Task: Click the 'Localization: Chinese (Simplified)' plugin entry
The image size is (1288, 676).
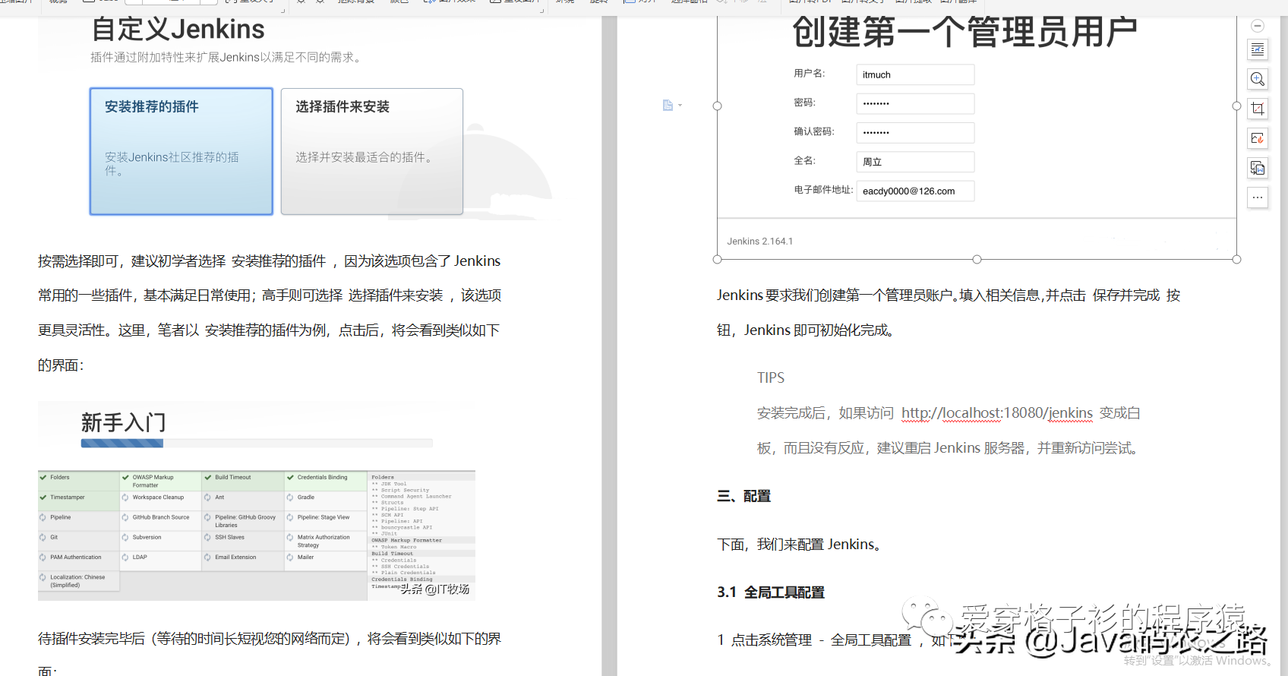Action: point(79,581)
